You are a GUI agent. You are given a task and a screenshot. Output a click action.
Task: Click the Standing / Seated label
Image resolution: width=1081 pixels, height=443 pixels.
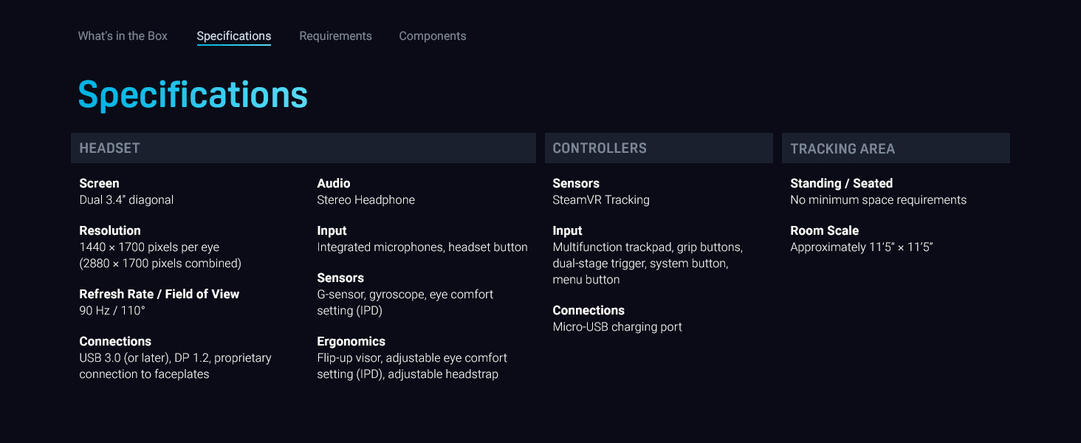[841, 183]
